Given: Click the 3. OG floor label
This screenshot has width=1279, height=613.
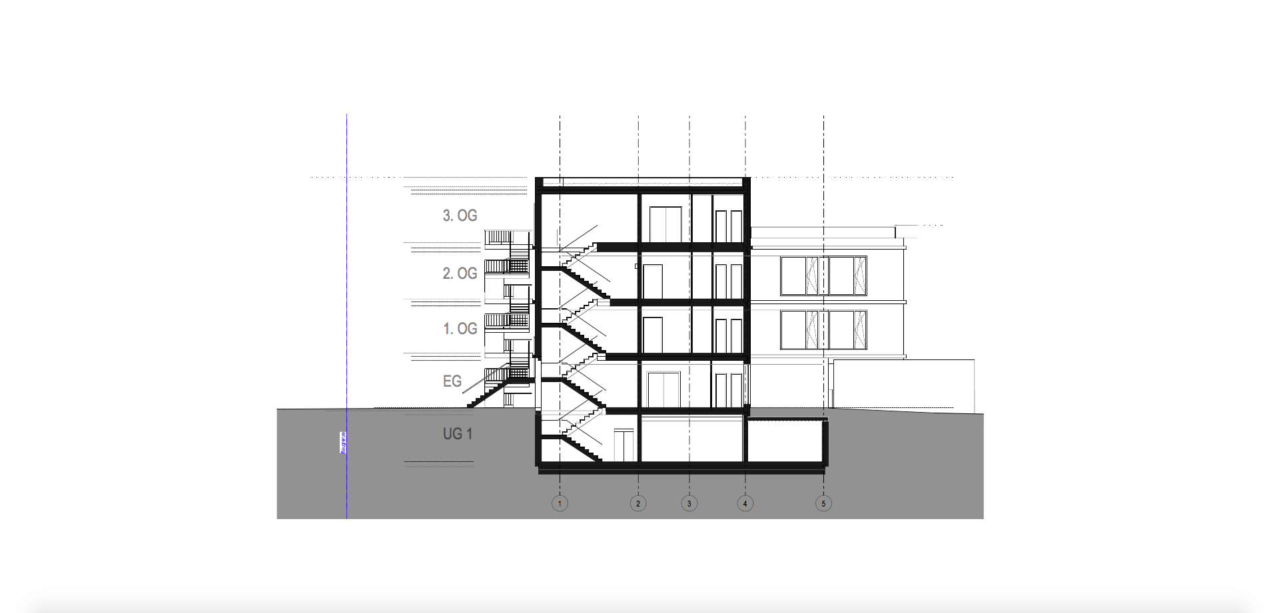Looking at the screenshot, I should [460, 216].
